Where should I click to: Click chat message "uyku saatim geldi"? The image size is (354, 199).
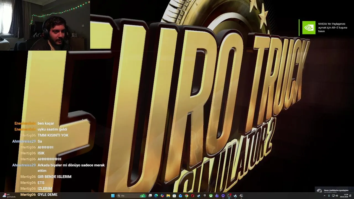point(52,129)
